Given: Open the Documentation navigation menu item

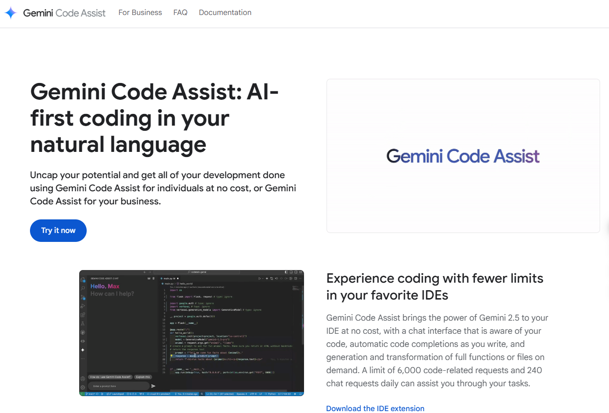Looking at the screenshot, I should (225, 13).
